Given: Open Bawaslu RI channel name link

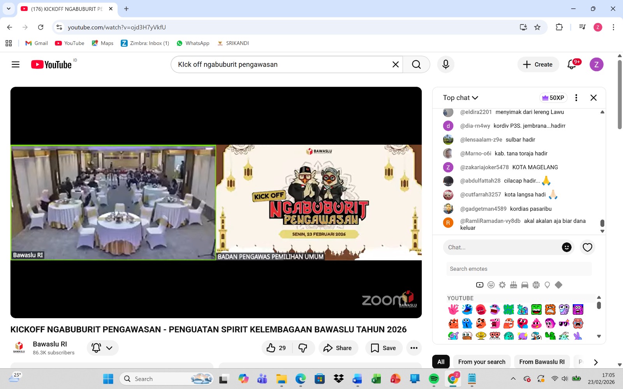Looking at the screenshot, I should [50, 344].
